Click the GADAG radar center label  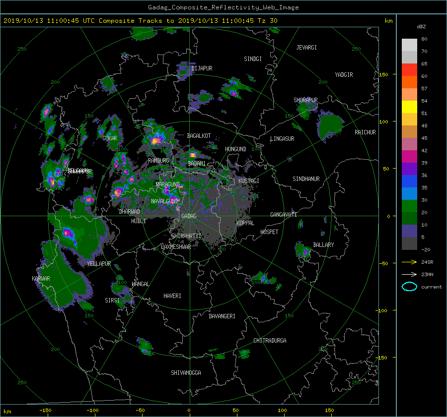point(189,216)
